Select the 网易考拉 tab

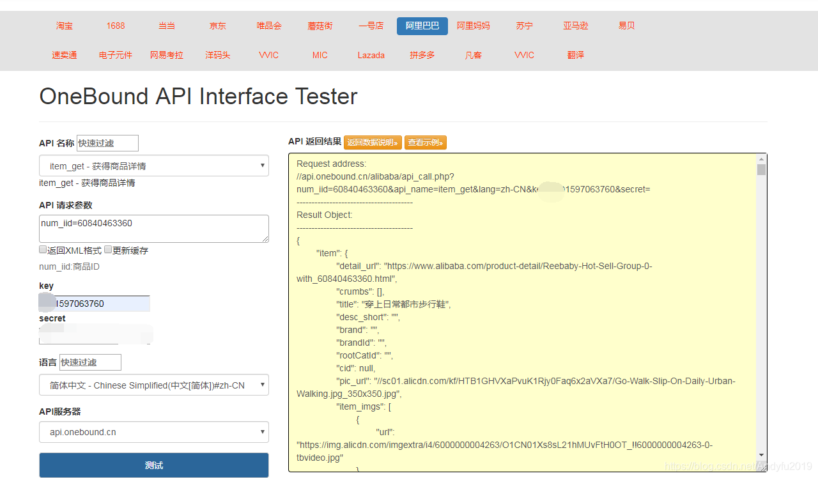pos(167,56)
